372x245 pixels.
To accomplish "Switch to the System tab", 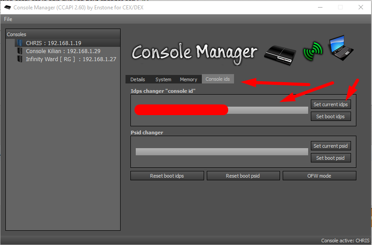I will 163,79.
